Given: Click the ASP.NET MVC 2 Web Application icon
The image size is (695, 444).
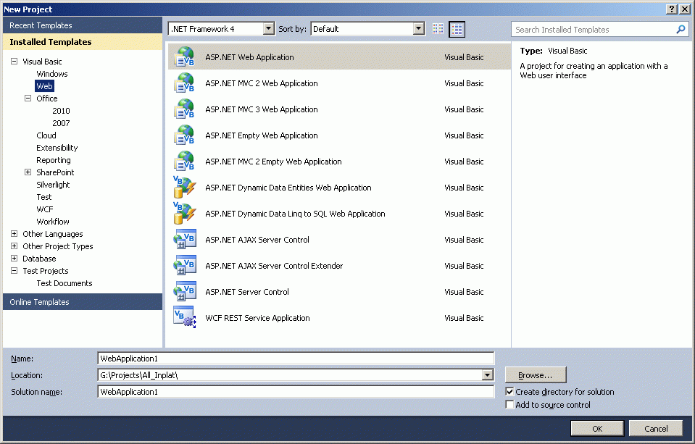Looking at the screenshot, I should [184, 83].
